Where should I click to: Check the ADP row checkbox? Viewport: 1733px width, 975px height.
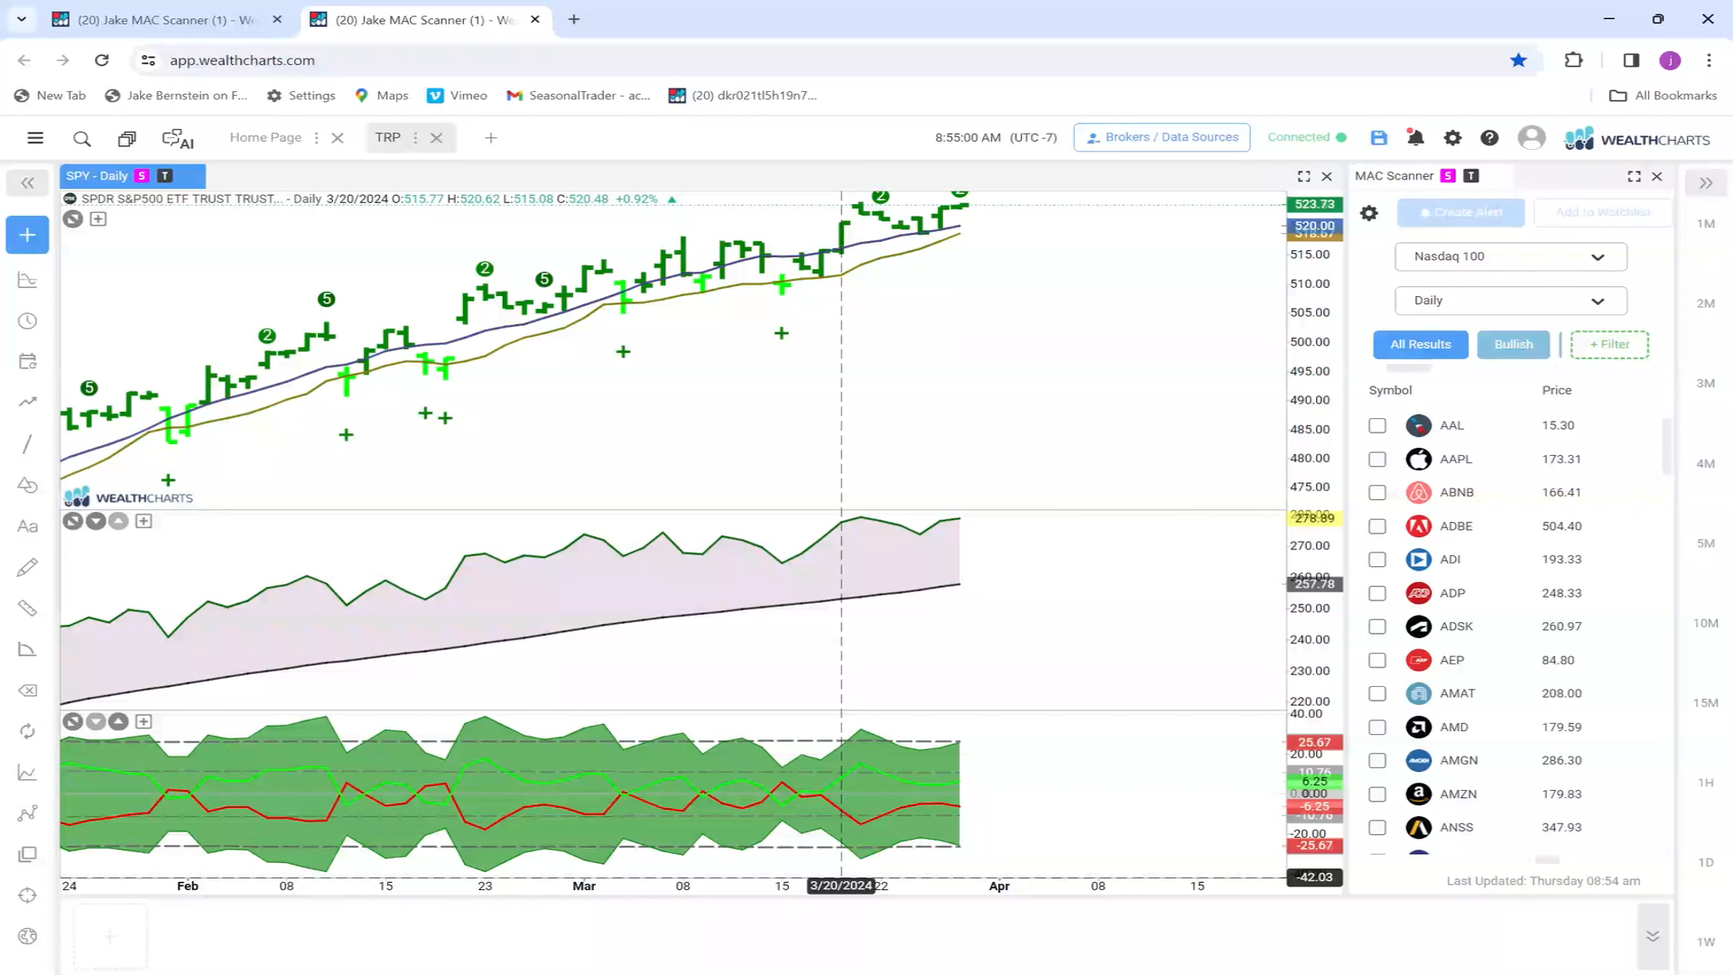coord(1376,593)
